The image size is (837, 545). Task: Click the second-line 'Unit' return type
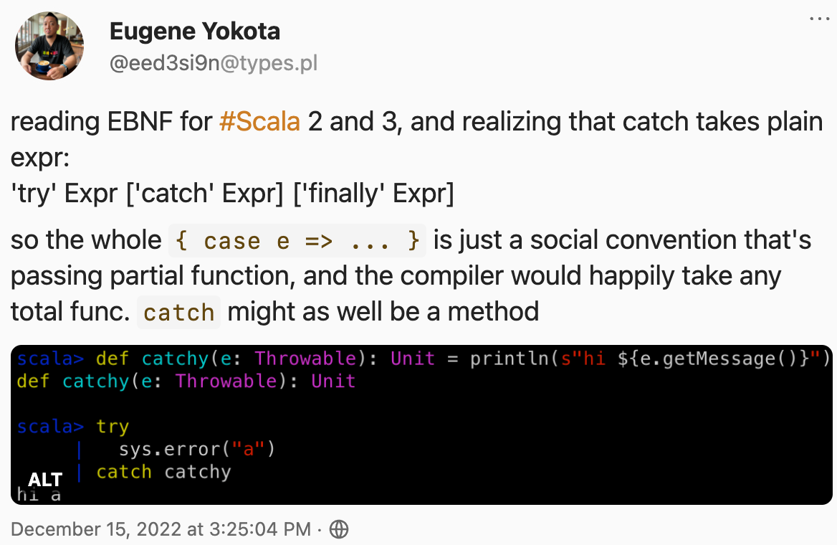coord(334,381)
